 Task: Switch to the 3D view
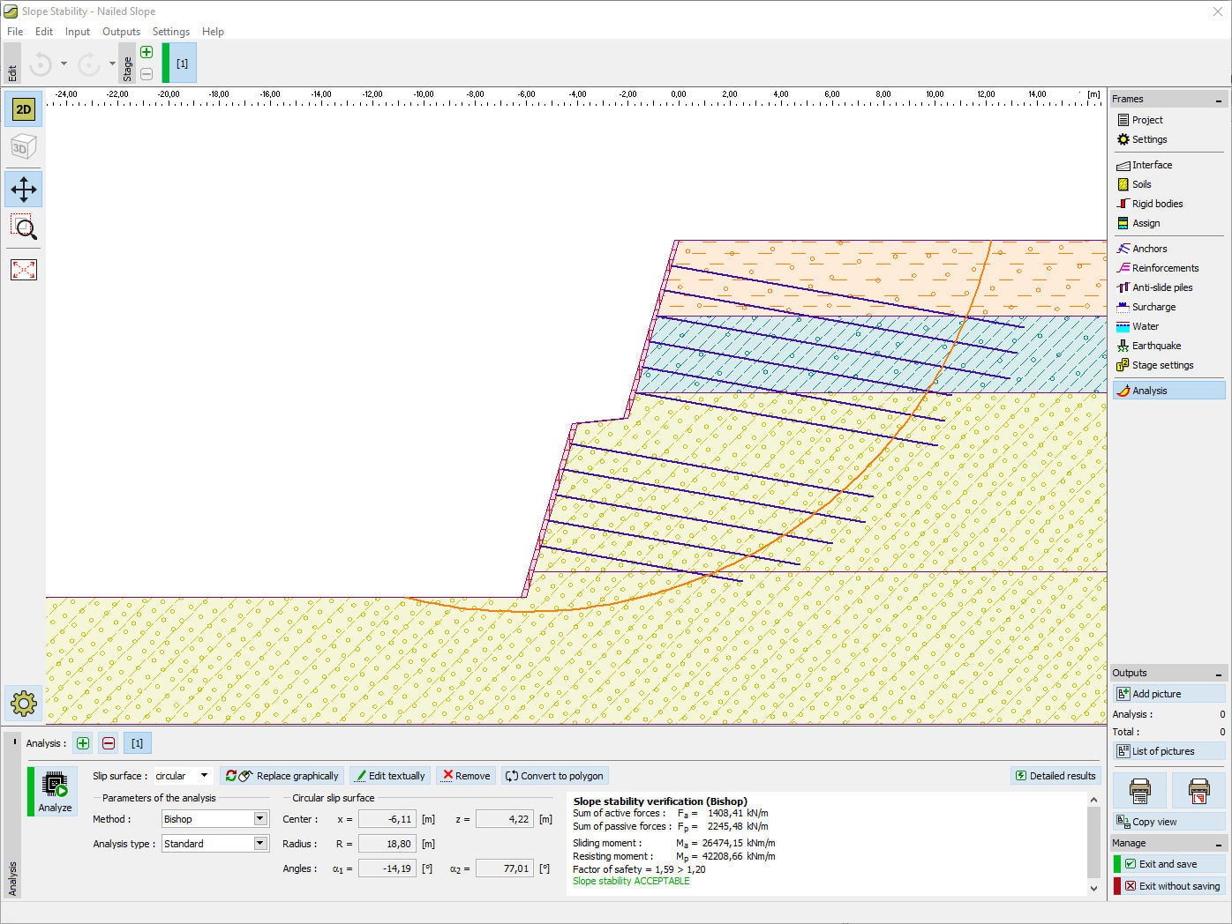(23, 146)
